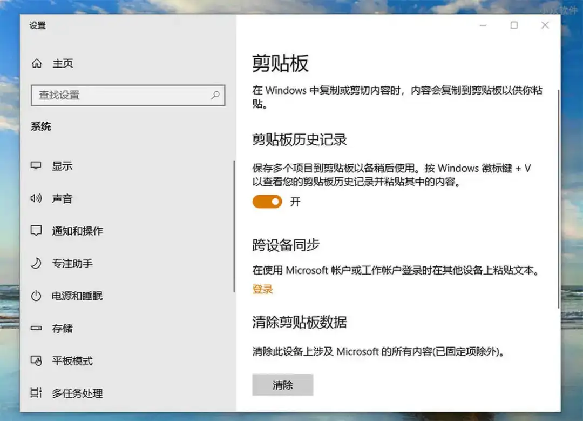Click the 剪贴板 page title

coord(281,64)
